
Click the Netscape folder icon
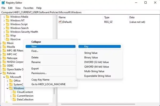[4, 58]
